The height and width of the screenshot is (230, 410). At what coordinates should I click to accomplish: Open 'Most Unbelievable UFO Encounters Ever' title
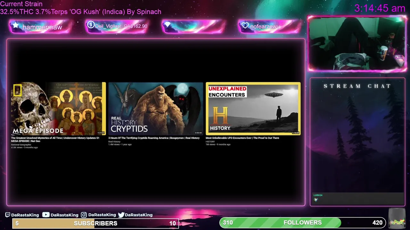click(x=242, y=138)
